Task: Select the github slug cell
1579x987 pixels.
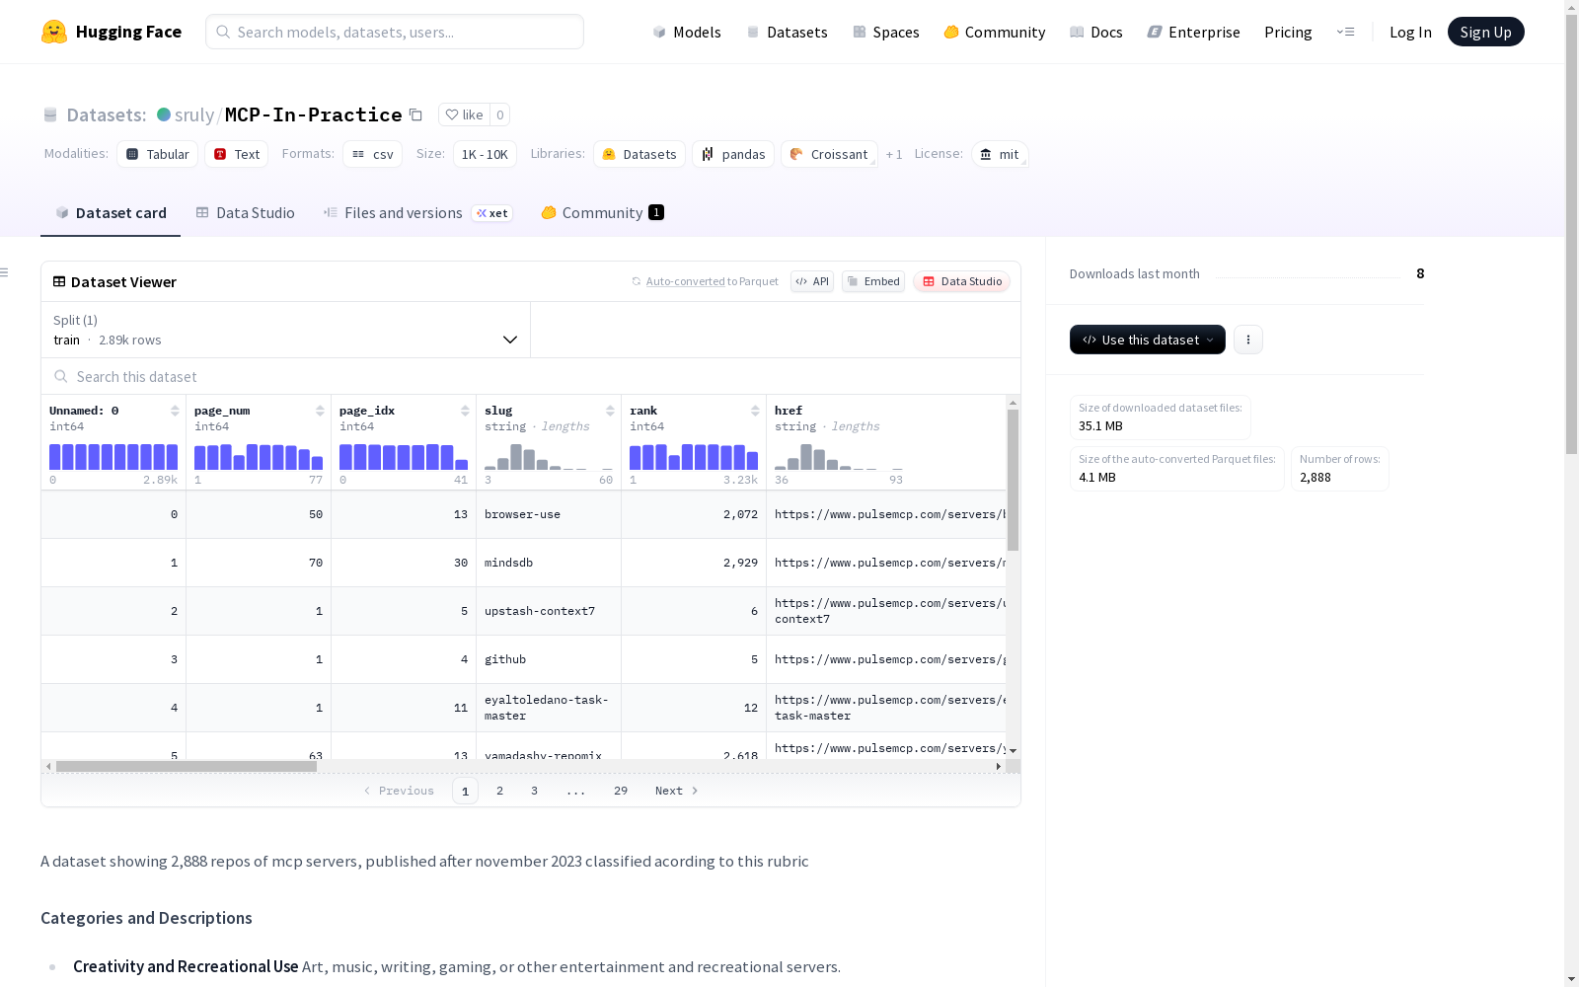Action: 549,659
